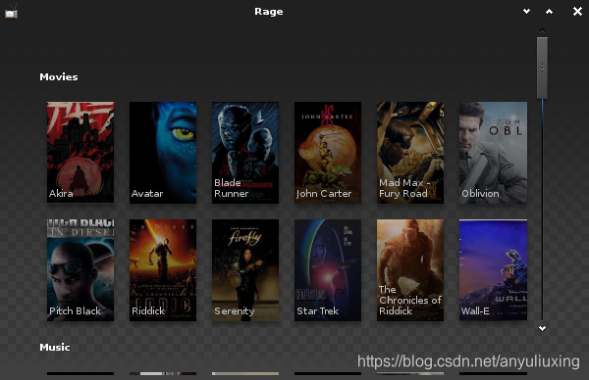Open the Pitch Black poster
The image size is (589, 380).
coord(80,270)
